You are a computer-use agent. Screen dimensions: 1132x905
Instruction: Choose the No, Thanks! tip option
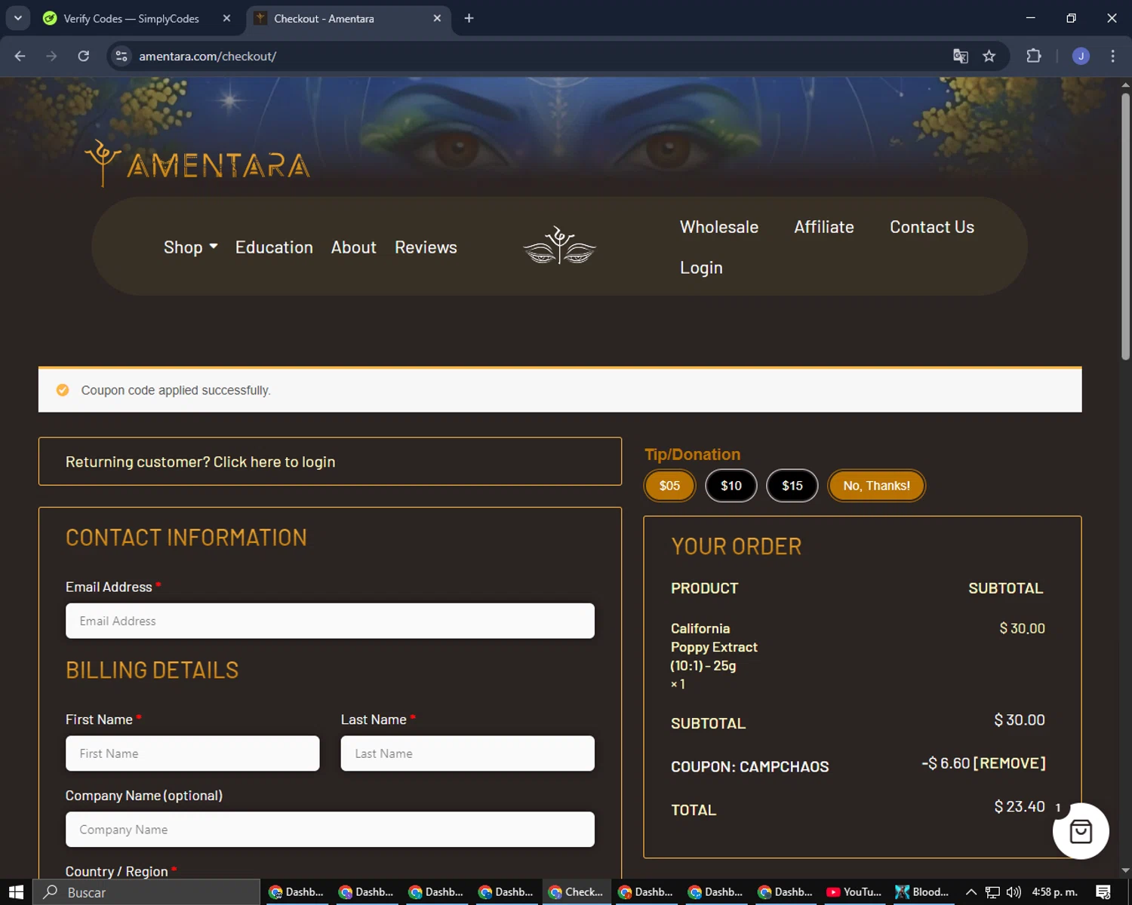click(x=876, y=486)
